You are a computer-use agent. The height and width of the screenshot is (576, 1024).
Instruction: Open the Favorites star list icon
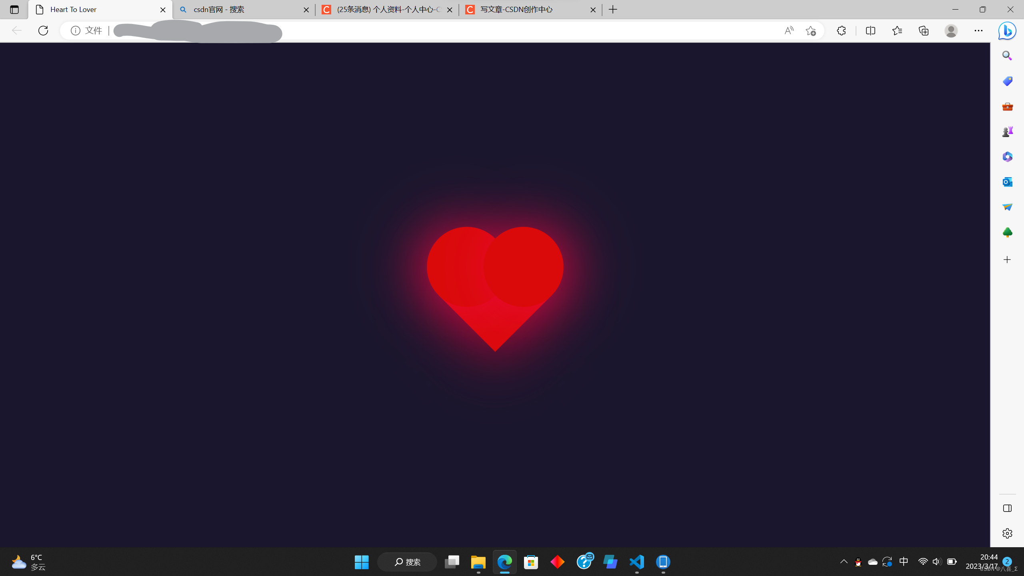point(897,31)
